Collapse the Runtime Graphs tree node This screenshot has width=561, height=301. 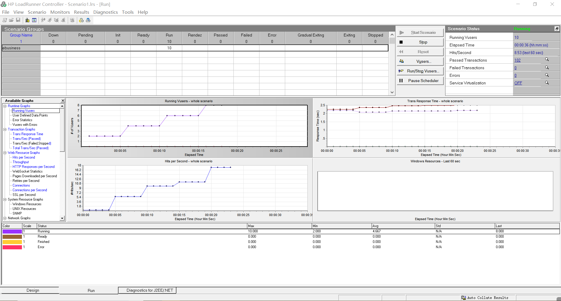point(5,106)
